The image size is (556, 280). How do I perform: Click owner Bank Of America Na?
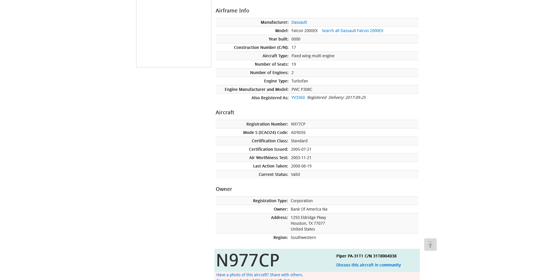[309, 209]
